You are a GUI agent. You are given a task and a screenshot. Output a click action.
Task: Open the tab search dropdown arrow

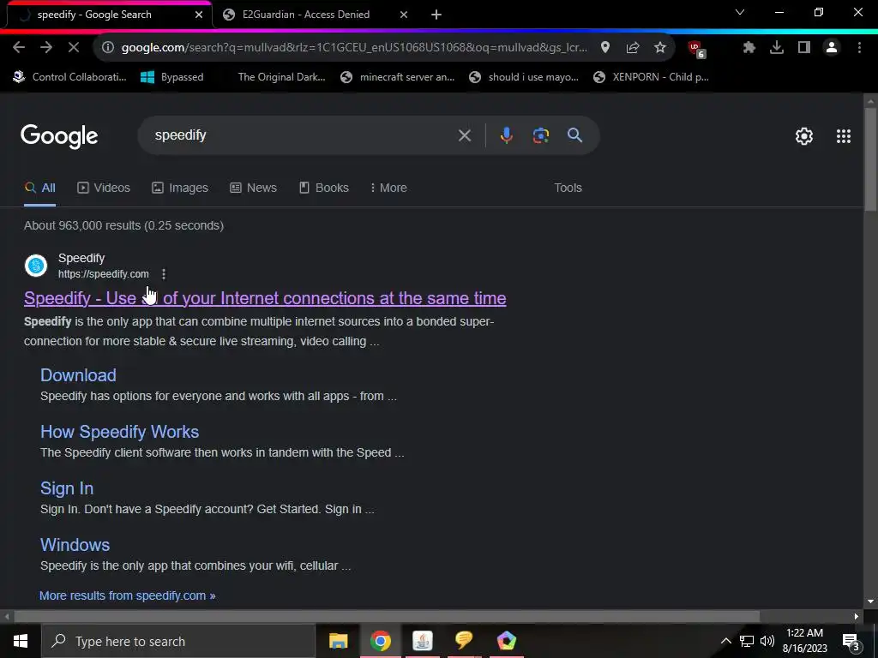tap(740, 12)
